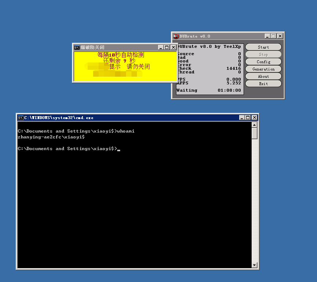Click cmd.exe title bar system icon
This screenshot has height=282, width=317.
(x=20, y=118)
